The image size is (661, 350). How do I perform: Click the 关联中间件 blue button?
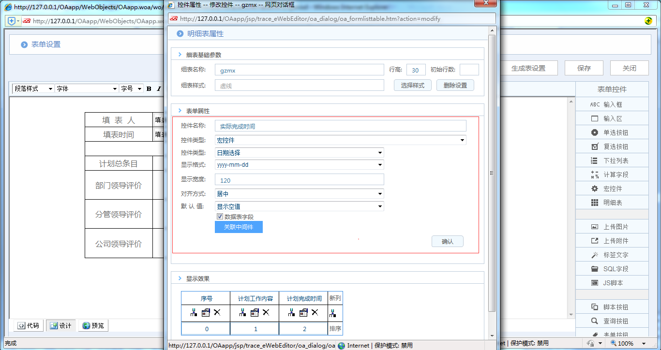(239, 227)
